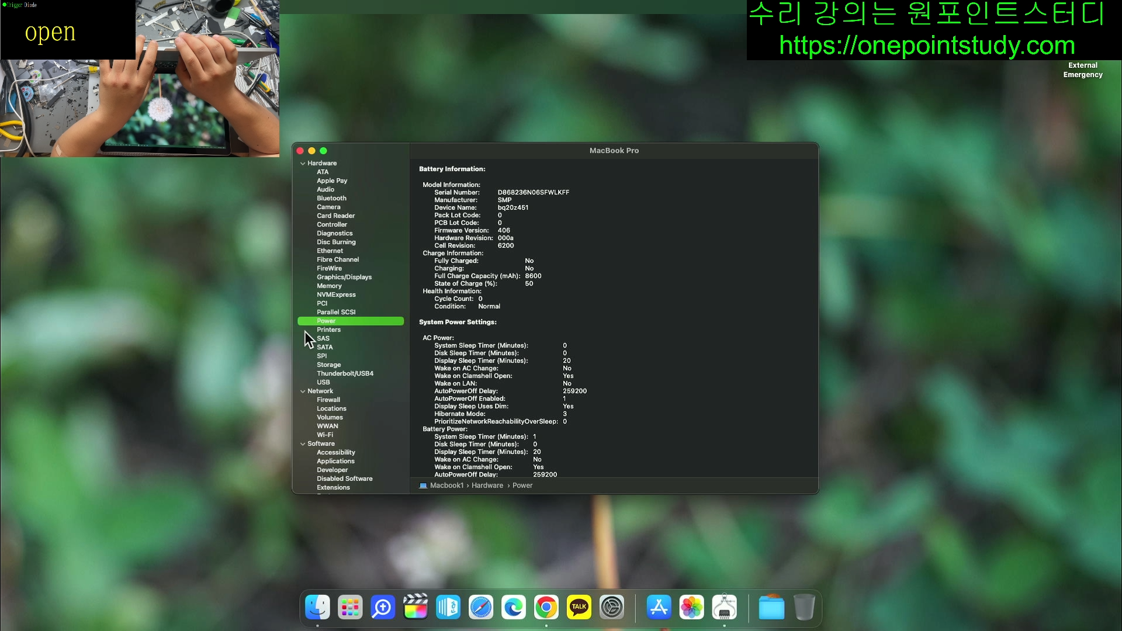The image size is (1122, 631).
Task: Select Thunderbolt/USB4 in sidebar
Action: (x=345, y=373)
